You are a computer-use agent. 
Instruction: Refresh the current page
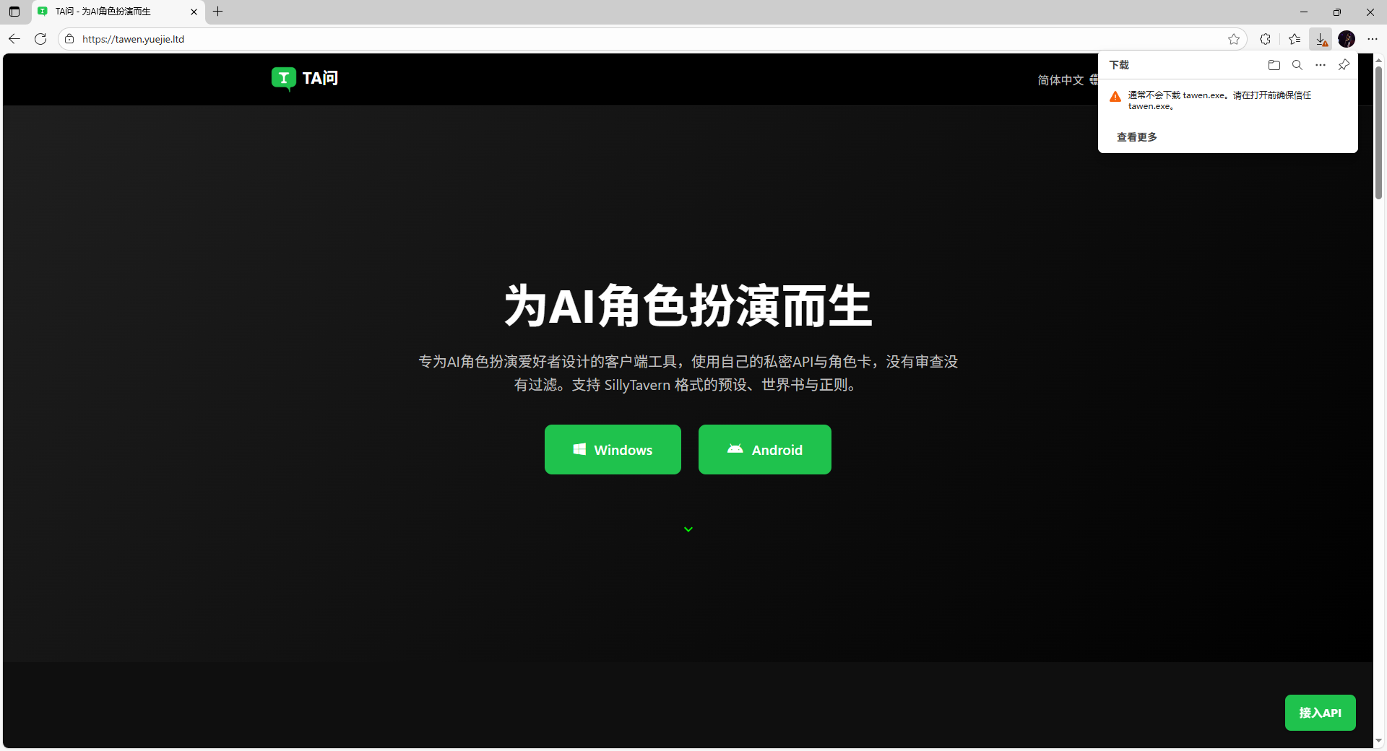(40, 39)
